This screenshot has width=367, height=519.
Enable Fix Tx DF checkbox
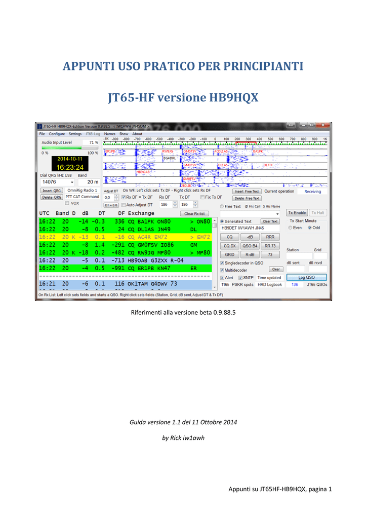202,197
